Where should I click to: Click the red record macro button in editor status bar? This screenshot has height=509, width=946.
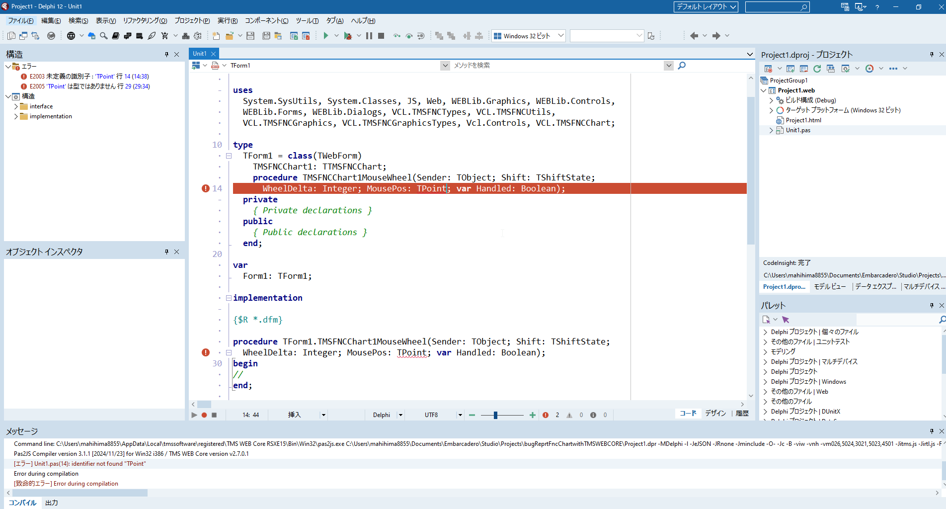click(x=204, y=415)
